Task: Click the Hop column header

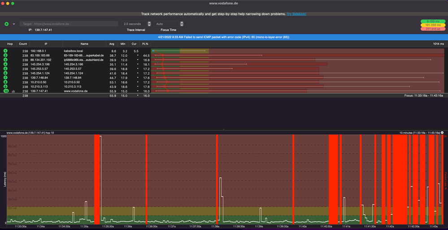Action: [x=10, y=44]
